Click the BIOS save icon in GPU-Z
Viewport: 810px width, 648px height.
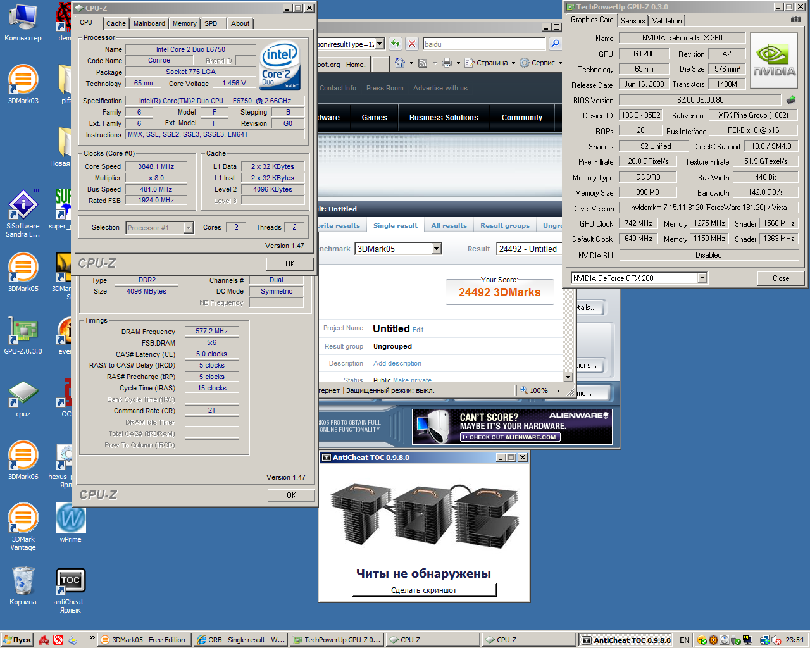tap(791, 100)
